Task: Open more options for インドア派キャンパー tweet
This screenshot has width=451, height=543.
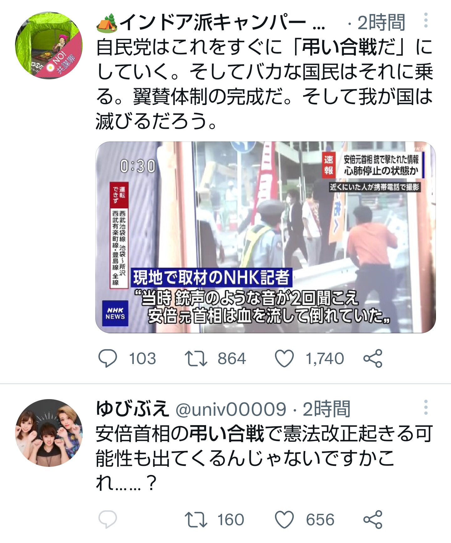Action: 426,20
